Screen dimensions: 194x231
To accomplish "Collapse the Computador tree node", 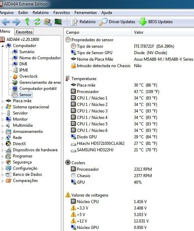I will tap(2, 46).
